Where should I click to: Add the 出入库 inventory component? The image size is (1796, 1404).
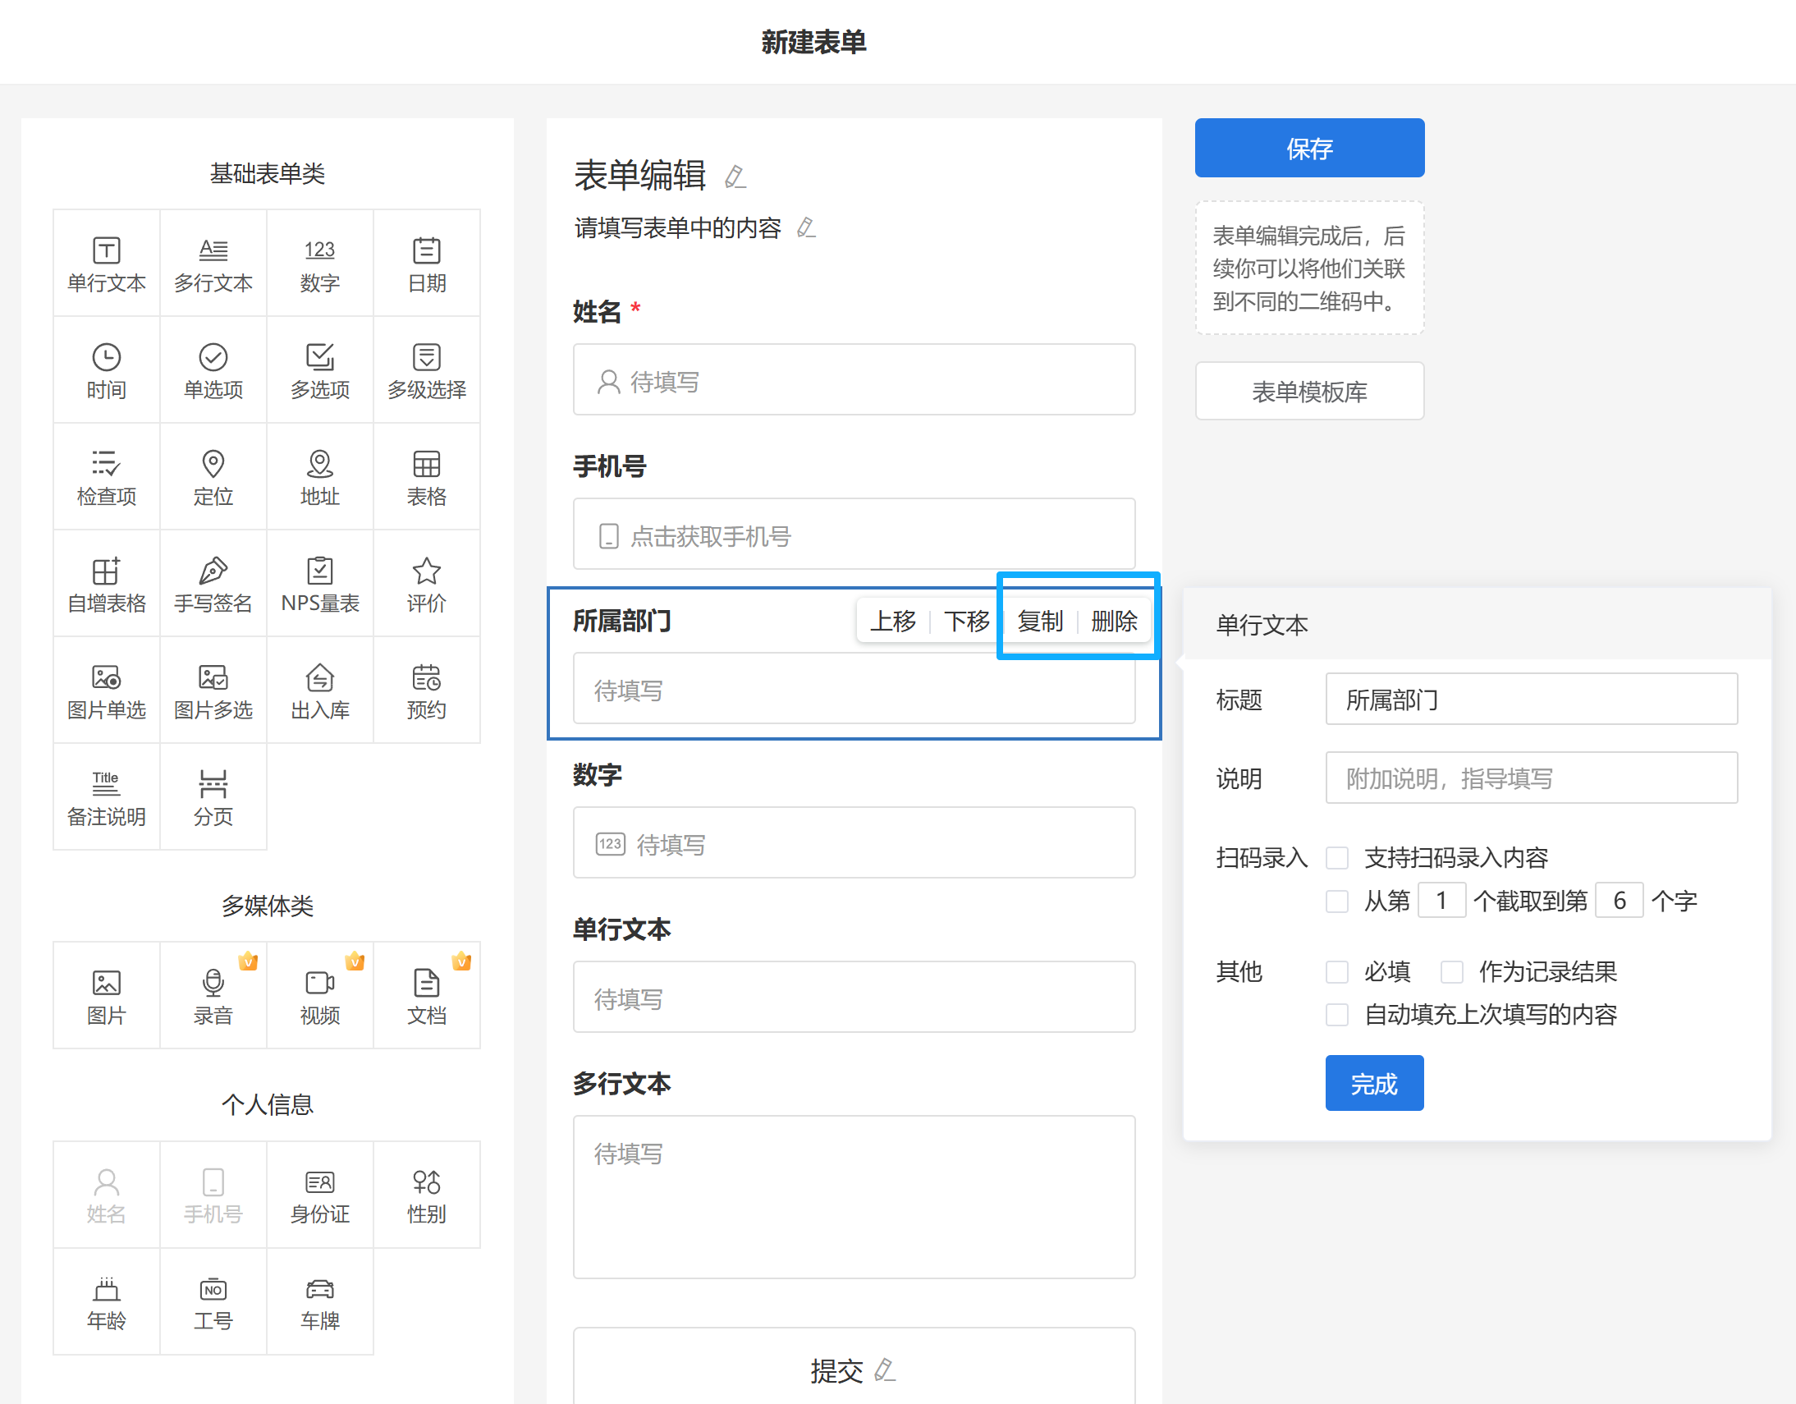pos(320,691)
